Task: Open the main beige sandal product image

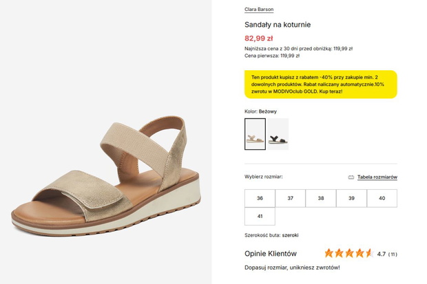Action: 105,142
